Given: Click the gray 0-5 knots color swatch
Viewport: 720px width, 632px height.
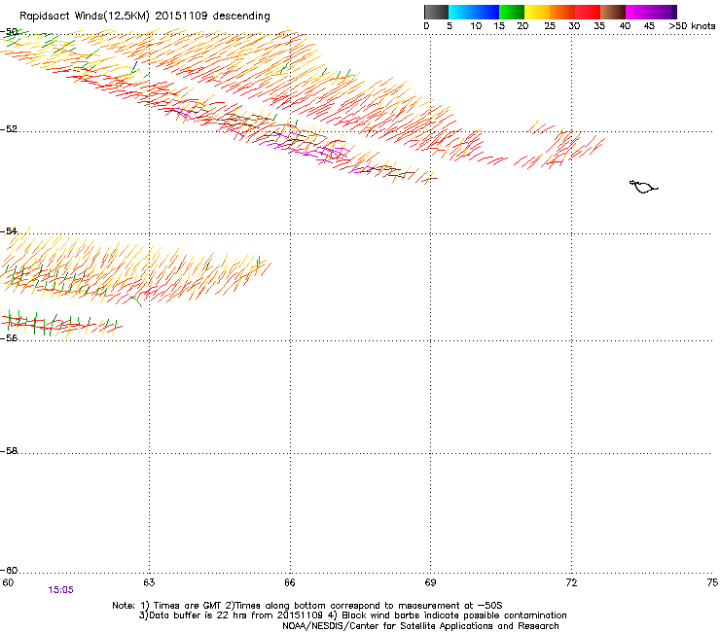Looking at the screenshot, I should point(436,12).
